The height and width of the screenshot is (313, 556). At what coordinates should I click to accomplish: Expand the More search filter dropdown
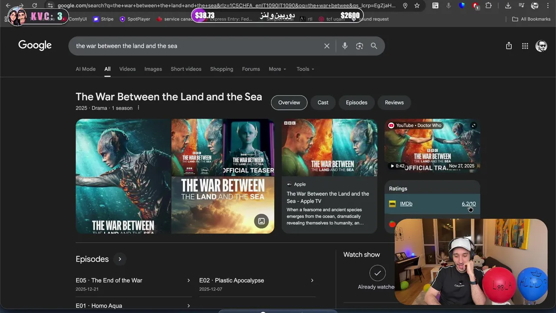(x=278, y=69)
